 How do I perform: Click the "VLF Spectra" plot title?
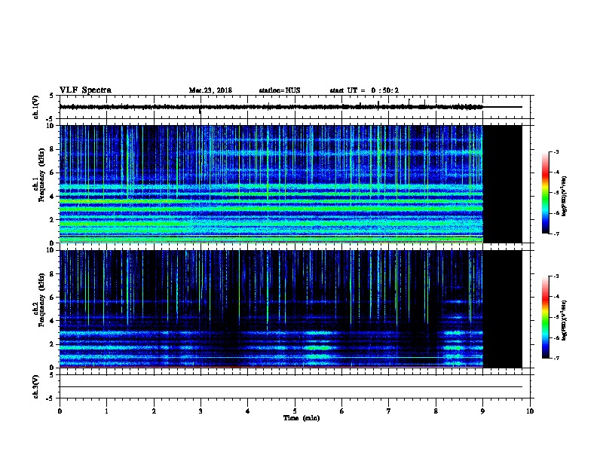coord(85,90)
